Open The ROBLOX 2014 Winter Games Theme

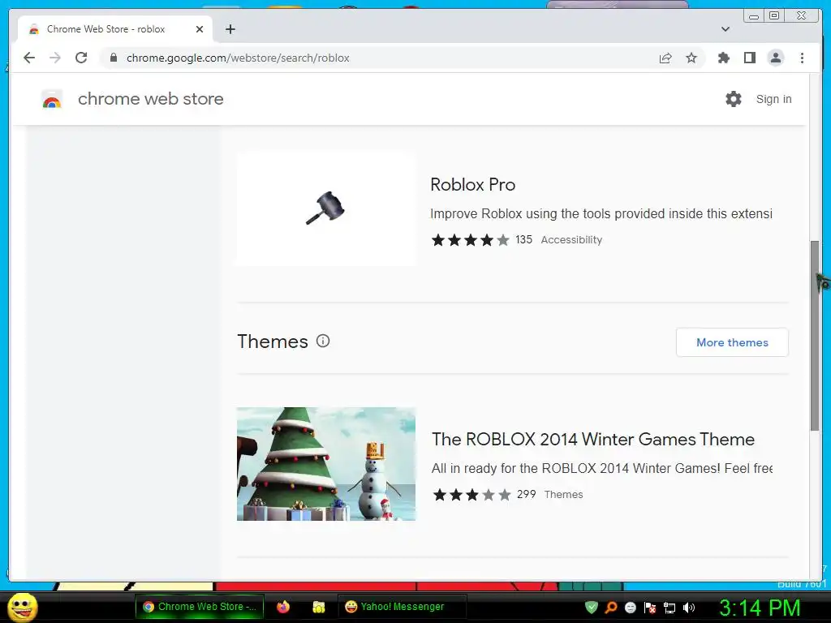point(593,439)
